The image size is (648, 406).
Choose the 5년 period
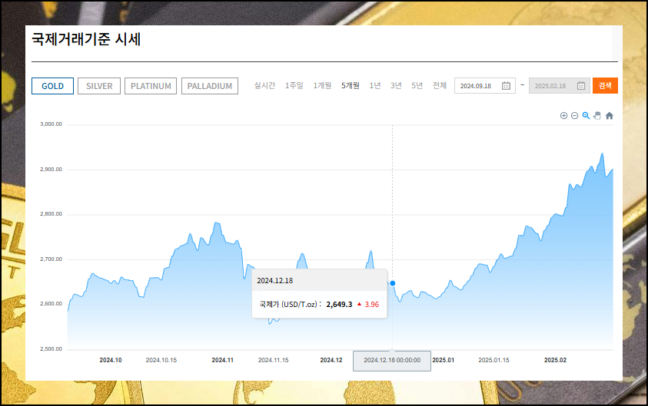pos(417,85)
